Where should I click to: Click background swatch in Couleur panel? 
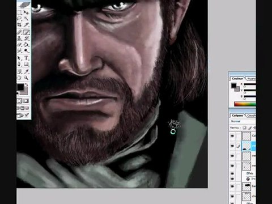tap(237, 88)
